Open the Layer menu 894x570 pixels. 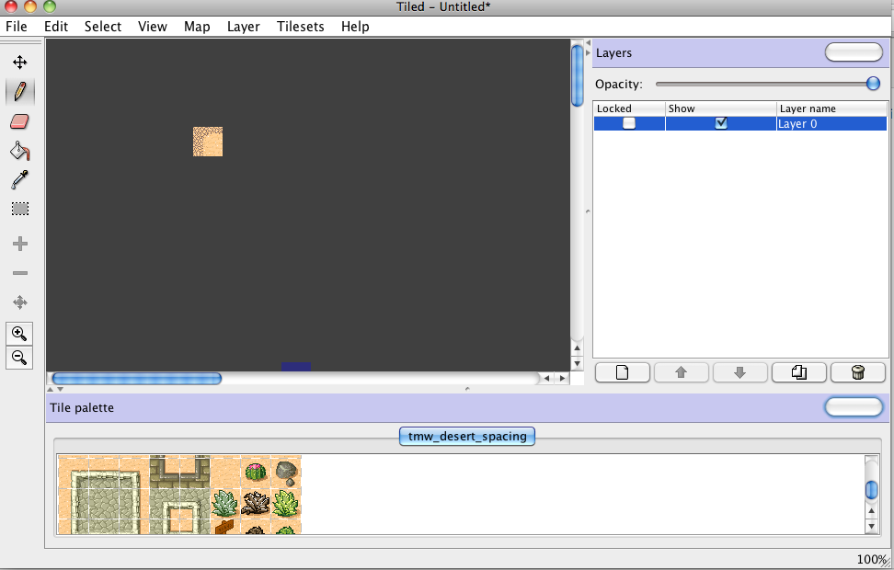[x=244, y=27]
